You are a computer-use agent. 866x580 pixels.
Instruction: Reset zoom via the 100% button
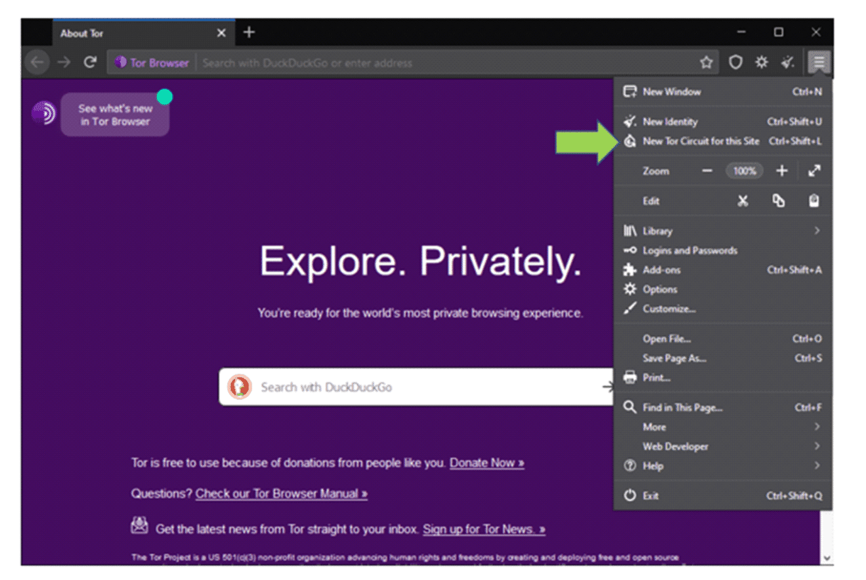click(745, 171)
